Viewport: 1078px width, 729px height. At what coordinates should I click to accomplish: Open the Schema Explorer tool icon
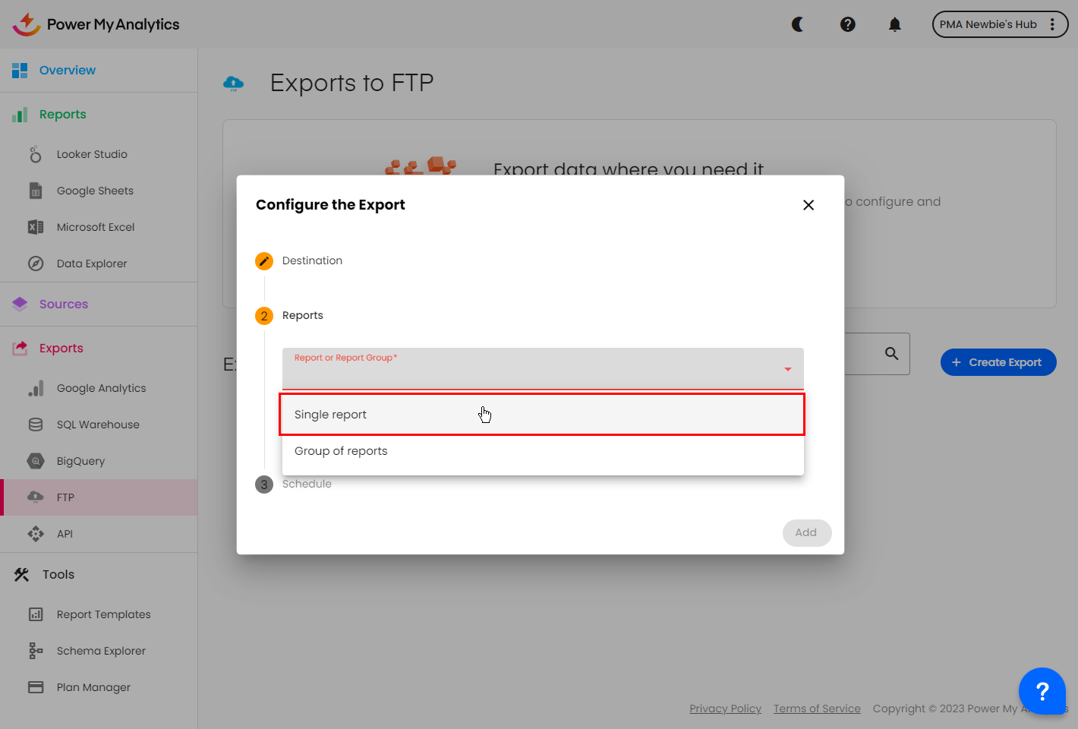click(36, 651)
